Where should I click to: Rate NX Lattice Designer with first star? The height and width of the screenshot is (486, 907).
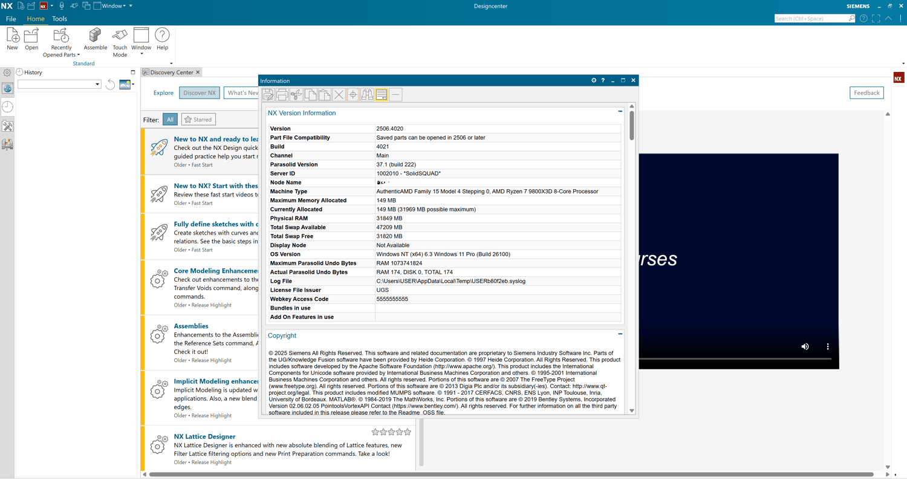[375, 432]
